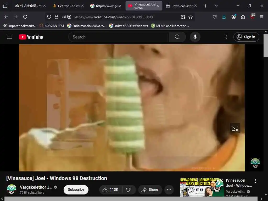This screenshot has width=268, height=201.
Task: Click the YouTube search magnifier button
Action: point(177,37)
